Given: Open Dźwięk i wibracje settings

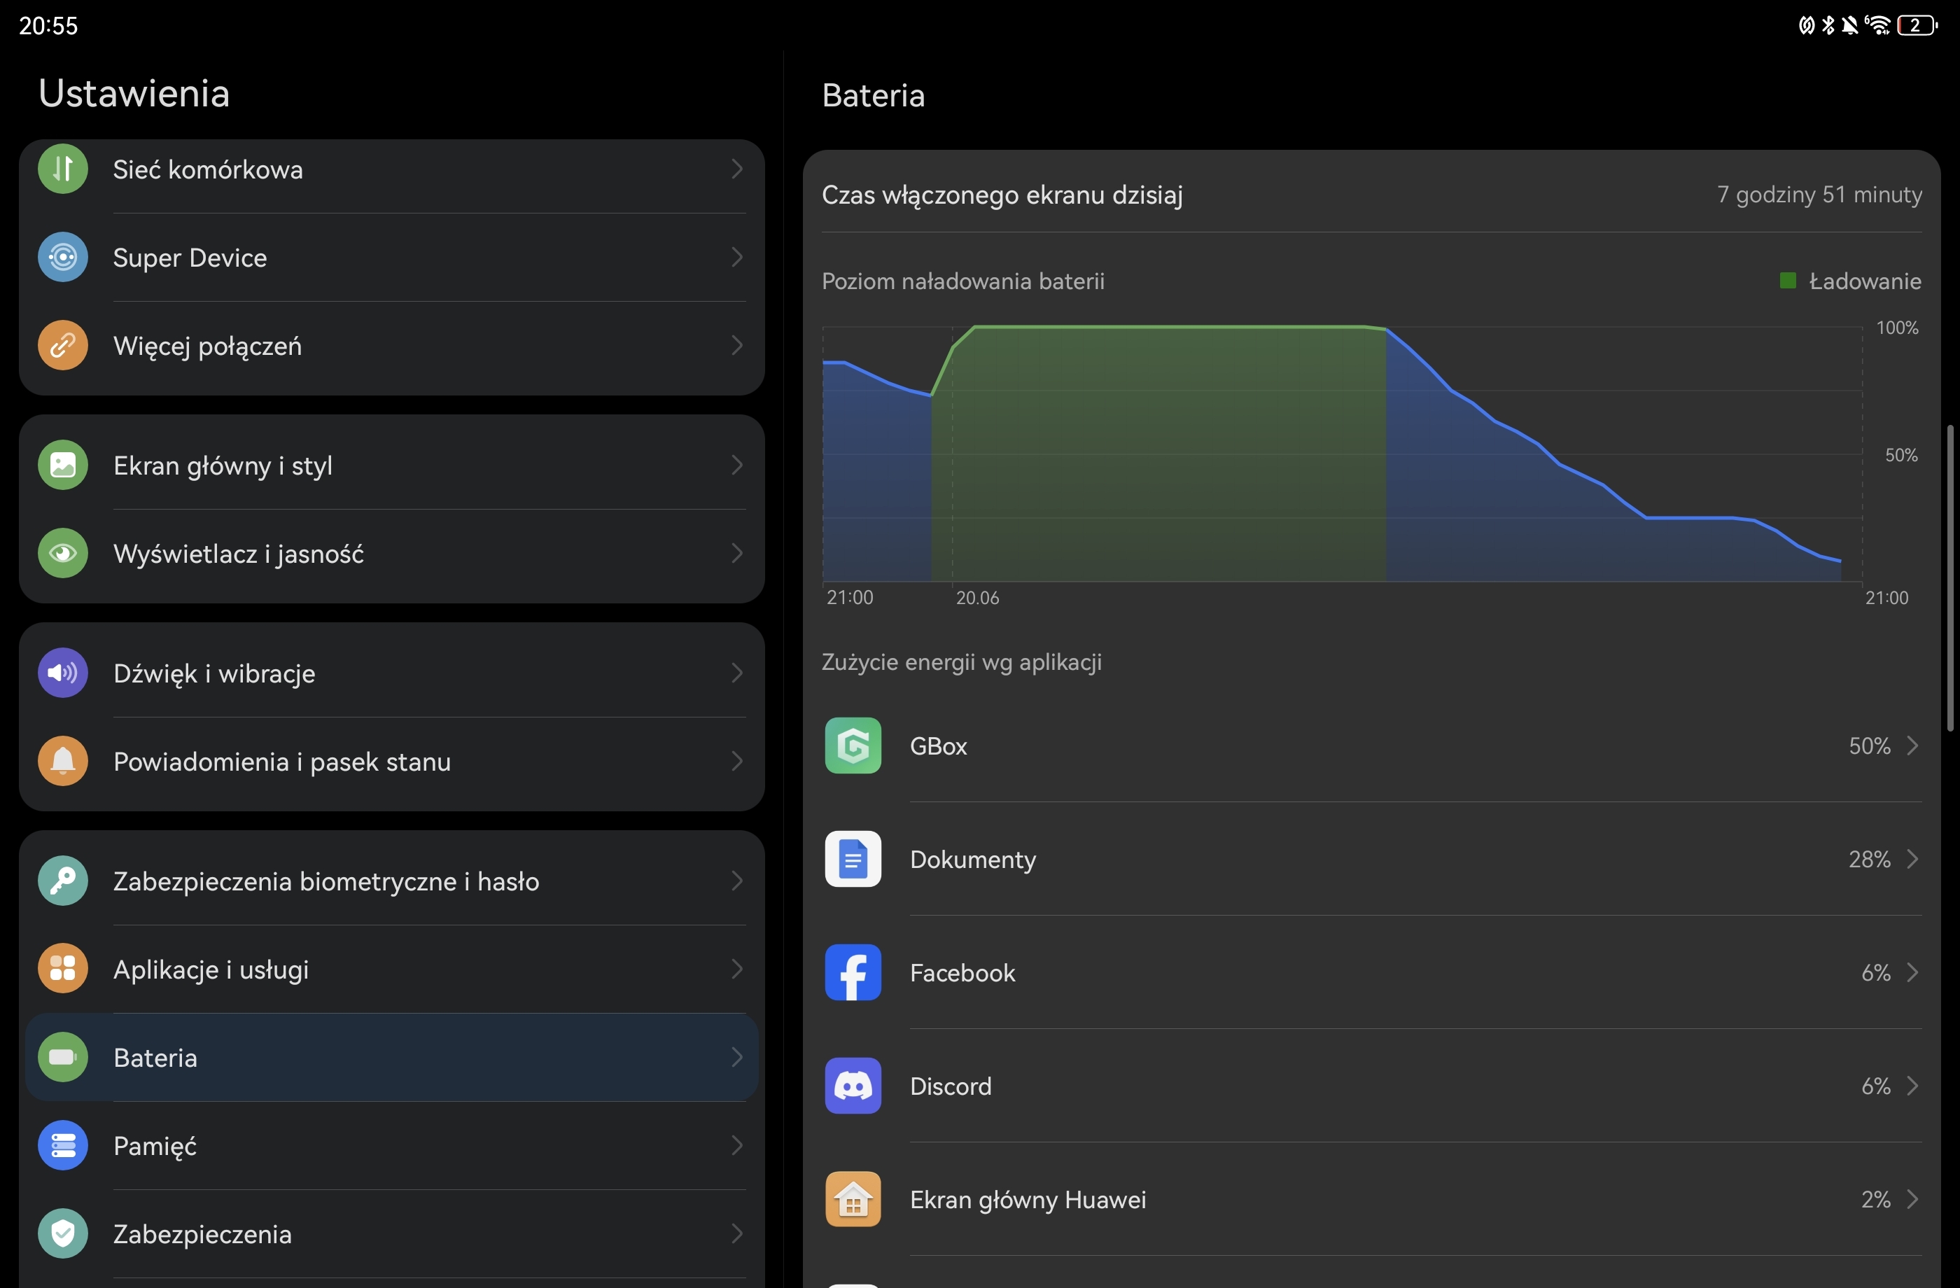Looking at the screenshot, I should [392, 671].
